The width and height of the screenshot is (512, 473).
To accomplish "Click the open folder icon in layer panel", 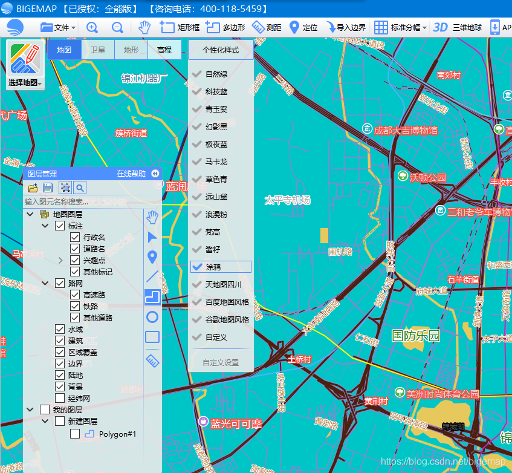I will coord(33,188).
